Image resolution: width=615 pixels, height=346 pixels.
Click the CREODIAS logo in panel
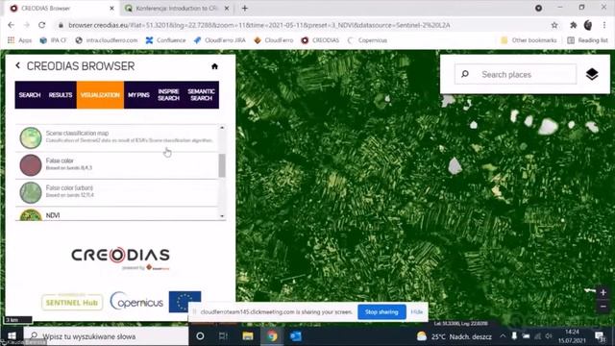pyautogui.click(x=120, y=256)
